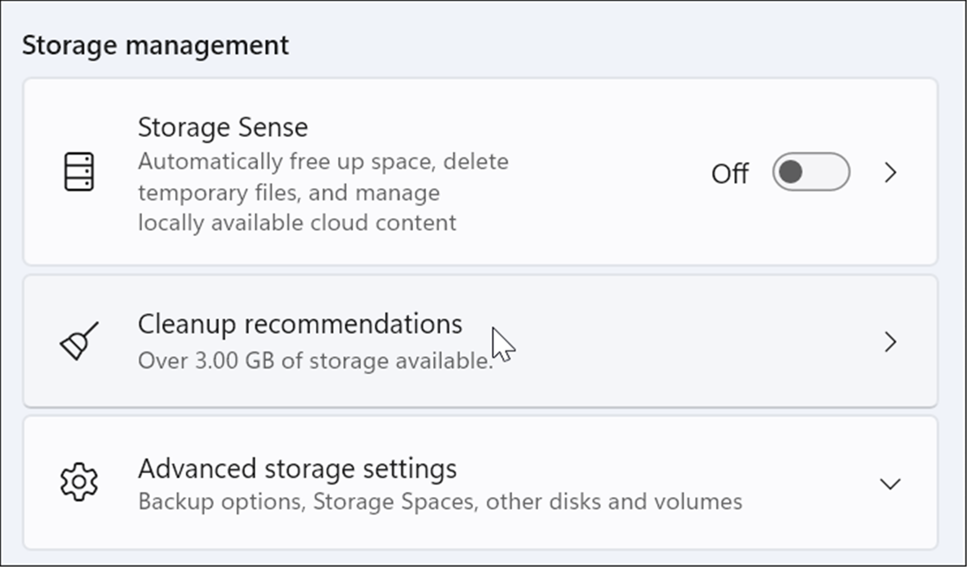Open Storage Sense using its right chevron
This screenshot has height=567, width=967.
coord(891,172)
